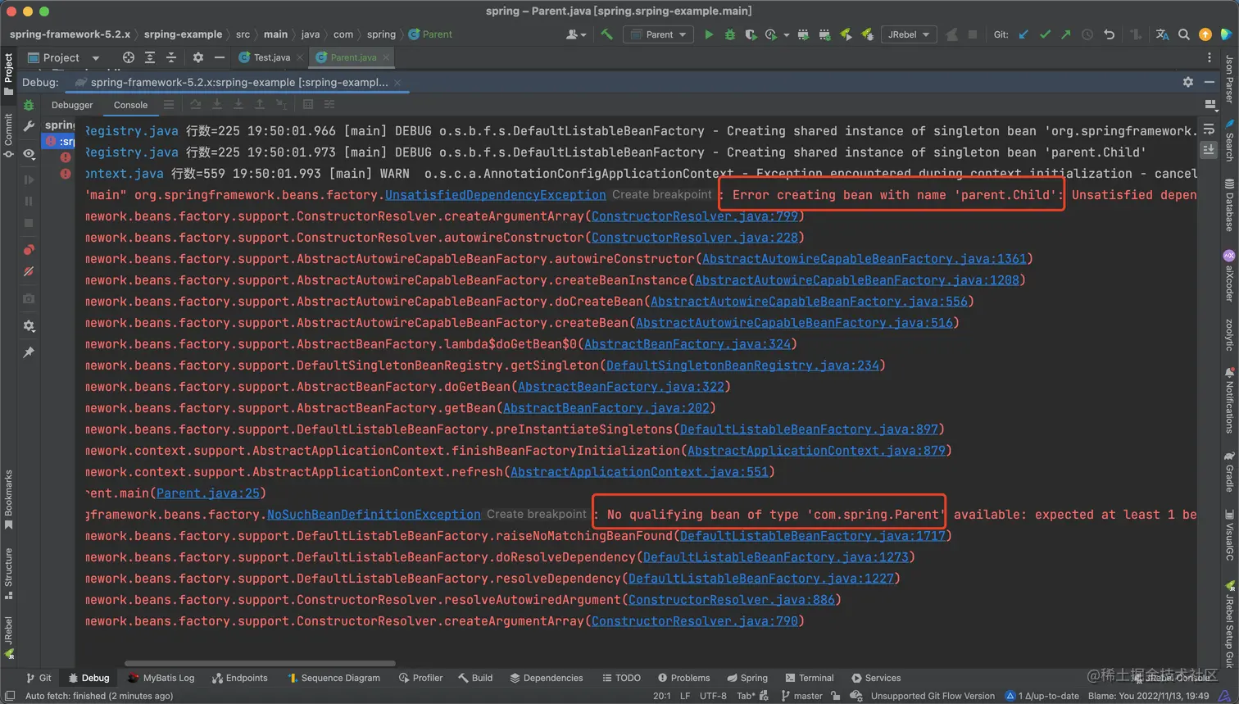Open UnsatisfiedDependencyException link

(x=495, y=195)
